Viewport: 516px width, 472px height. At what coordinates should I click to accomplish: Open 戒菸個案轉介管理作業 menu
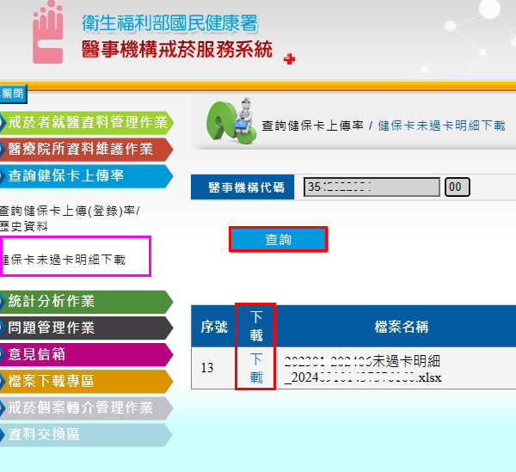point(86,408)
